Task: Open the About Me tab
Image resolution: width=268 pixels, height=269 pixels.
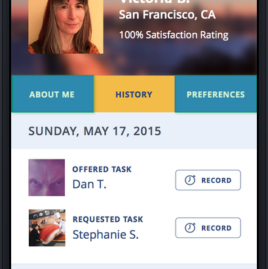Action: coord(52,94)
